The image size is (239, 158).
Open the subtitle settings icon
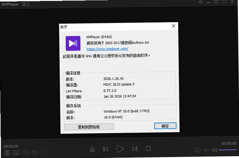[x=197, y=150]
